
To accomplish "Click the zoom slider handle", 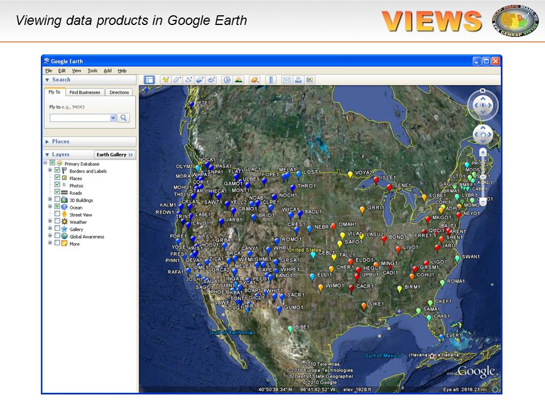I will coord(483,177).
